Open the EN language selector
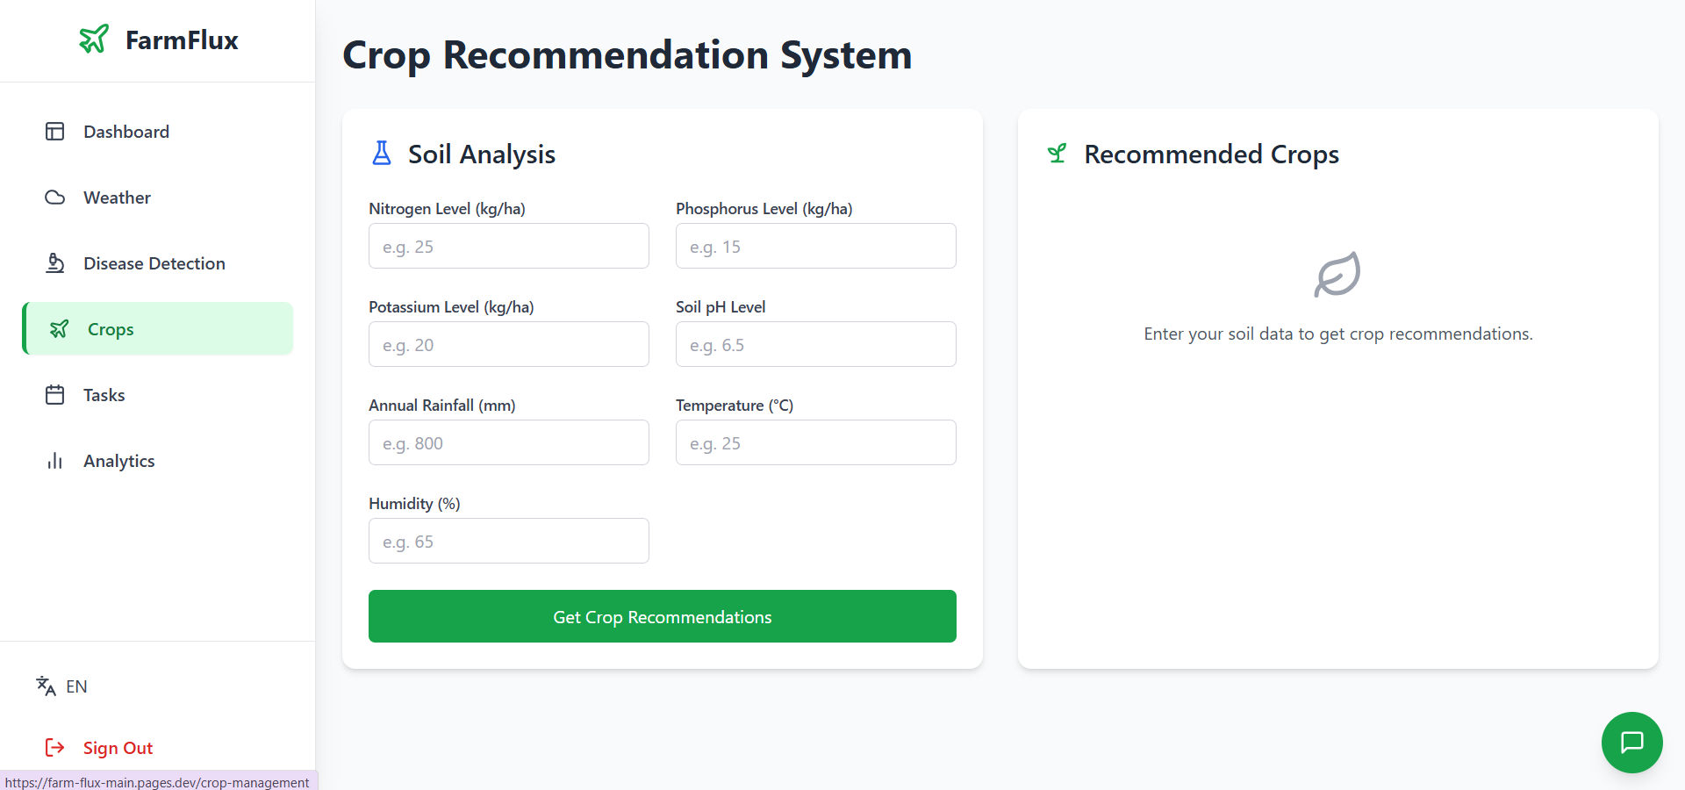Viewport: 1685px width, 790px height. [76, 686]
